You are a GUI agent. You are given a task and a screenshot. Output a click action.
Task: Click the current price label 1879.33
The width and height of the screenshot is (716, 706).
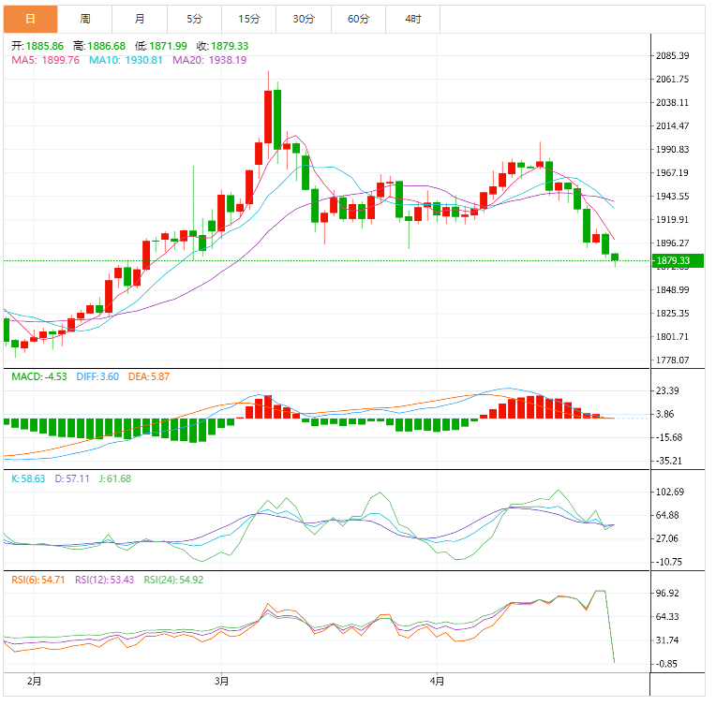coord(678,260)
